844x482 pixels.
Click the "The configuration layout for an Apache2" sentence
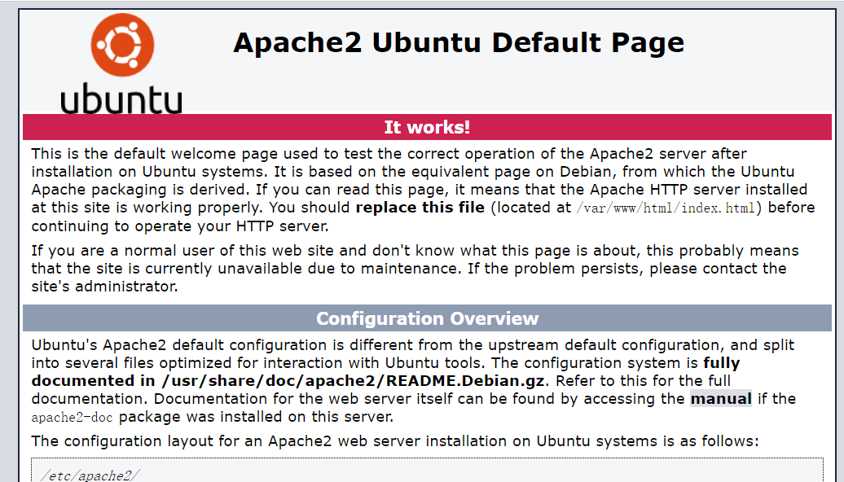coord(394,441)
